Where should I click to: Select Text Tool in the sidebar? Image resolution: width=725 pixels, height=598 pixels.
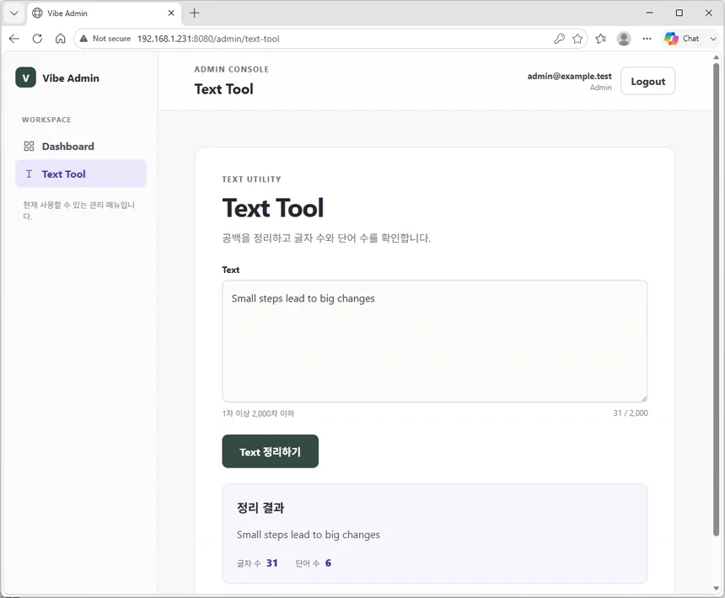81,174
